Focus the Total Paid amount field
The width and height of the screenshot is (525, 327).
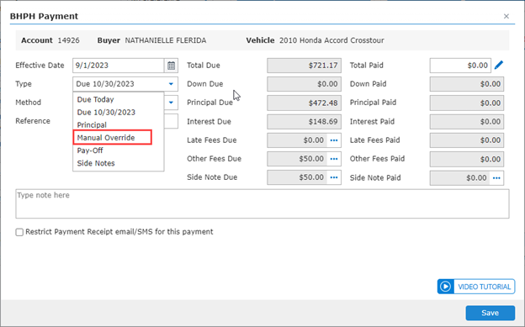coord(460,66)
